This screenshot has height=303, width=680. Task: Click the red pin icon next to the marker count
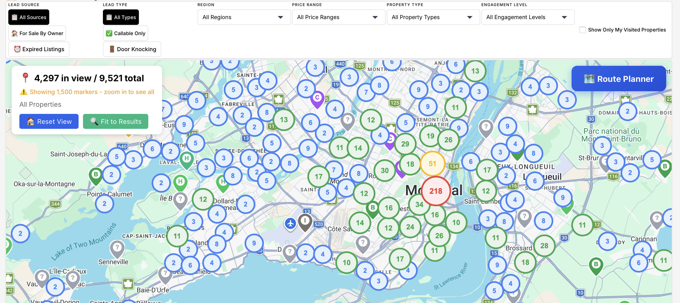(x=25, y=77)
